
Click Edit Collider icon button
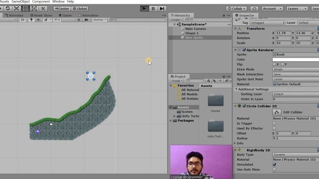pyautogui.click(x=277, y=112)
